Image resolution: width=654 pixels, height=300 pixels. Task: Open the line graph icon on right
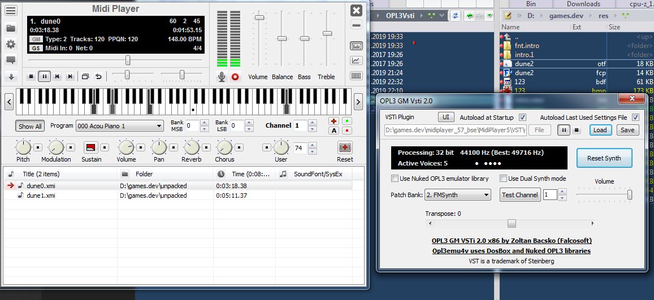click(x=356, y=61)
